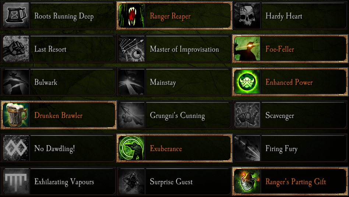Click the Enhanced Power green emblem icon
Image resolution: width=349 pixels, height=197 pixels.
pos(247,82)
